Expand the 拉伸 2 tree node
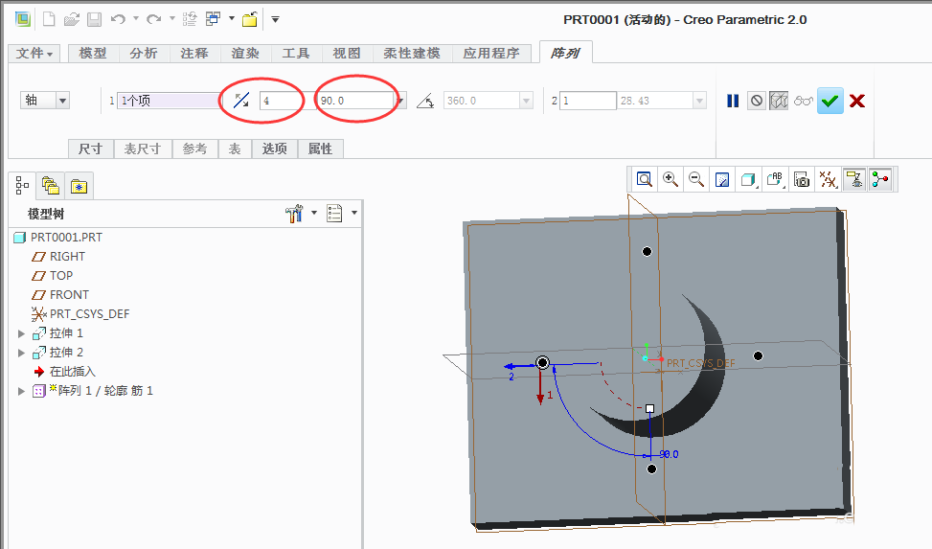Viewport: 932px width, 549px height. pos(21,353)
